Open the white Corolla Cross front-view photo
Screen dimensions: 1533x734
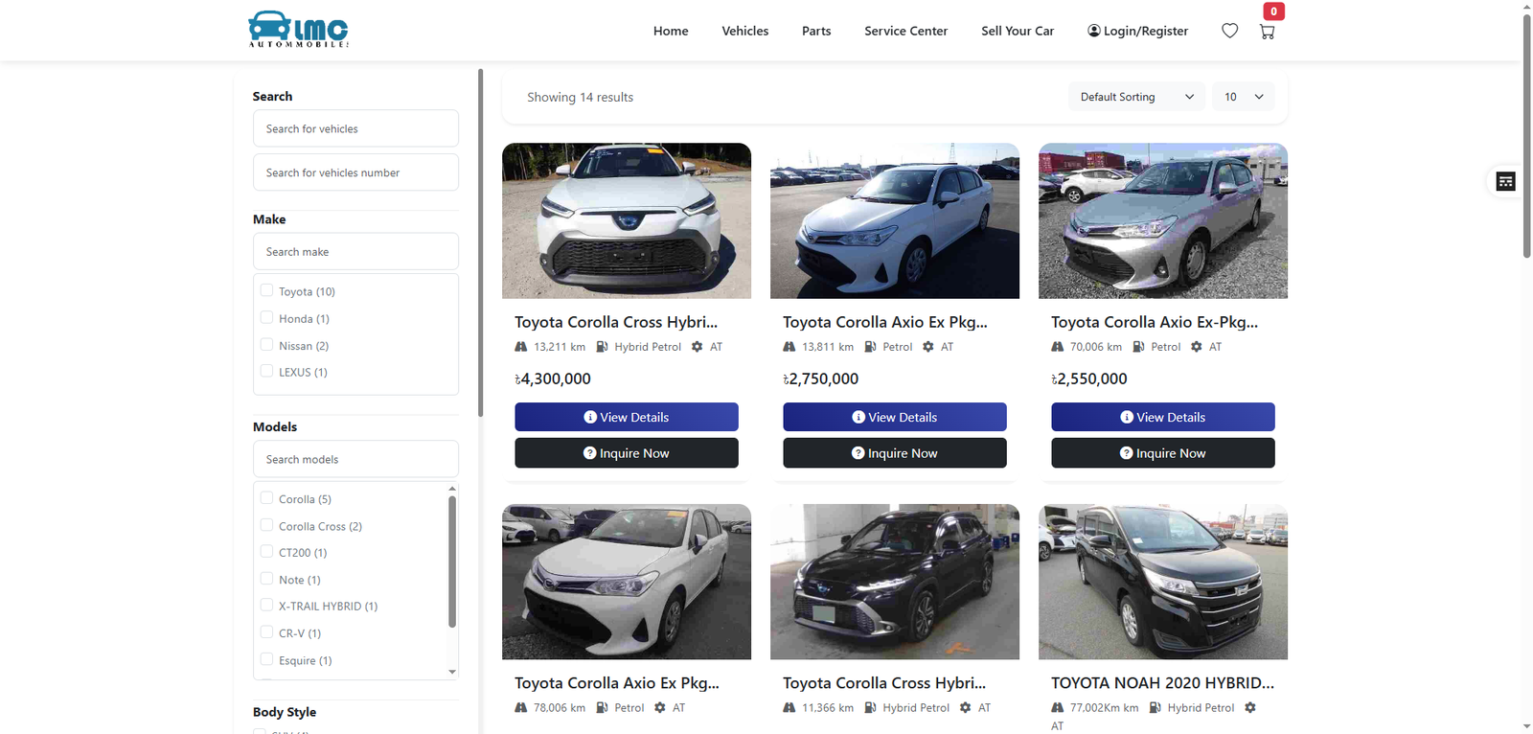(627, 220)
